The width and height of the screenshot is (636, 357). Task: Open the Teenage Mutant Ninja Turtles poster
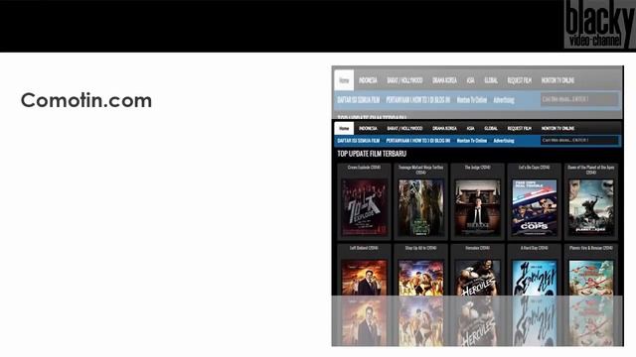pyautogui.click(x=421, y=207)
